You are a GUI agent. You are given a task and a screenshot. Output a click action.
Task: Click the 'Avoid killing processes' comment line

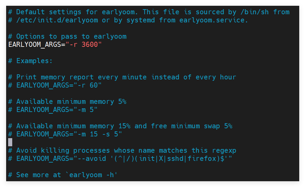tap(122, 150)
